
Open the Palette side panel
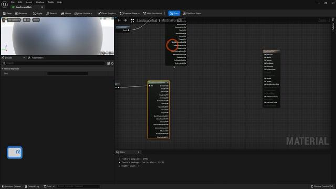click(x=333, y=25)
